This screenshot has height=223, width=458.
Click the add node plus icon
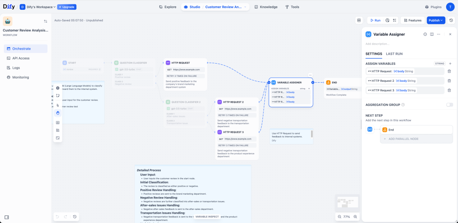pyautogui.click(x=58, y=88)
